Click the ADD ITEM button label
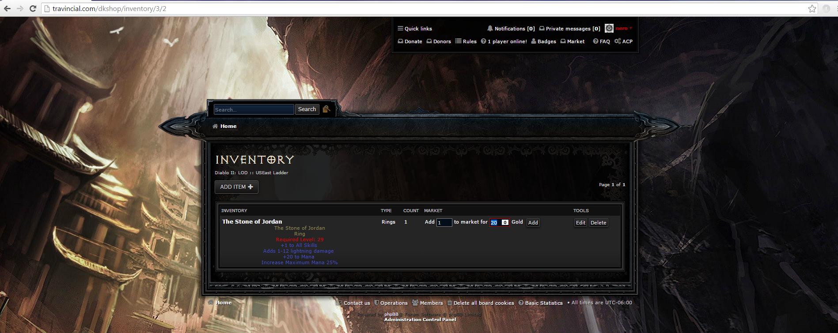The width and height of the screenshot is (838, 333). 233,187
